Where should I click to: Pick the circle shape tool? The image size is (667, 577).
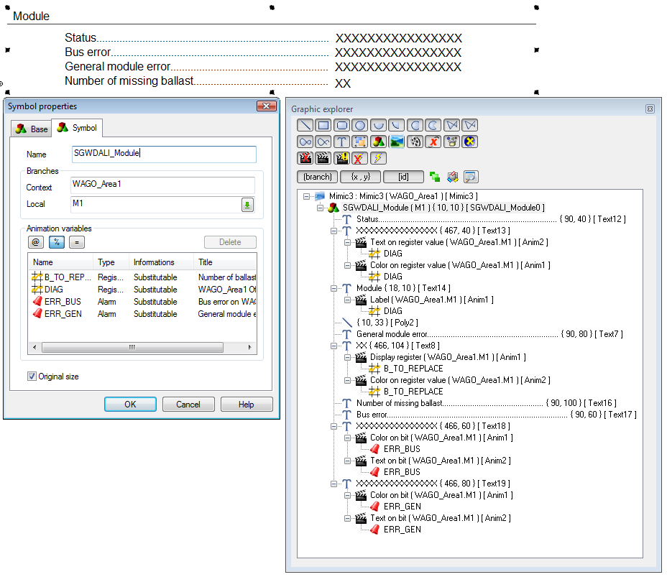(360, 125)
